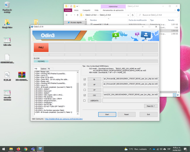
Task: Switch Explorer to details view icon
Action: tap(174, 95)
